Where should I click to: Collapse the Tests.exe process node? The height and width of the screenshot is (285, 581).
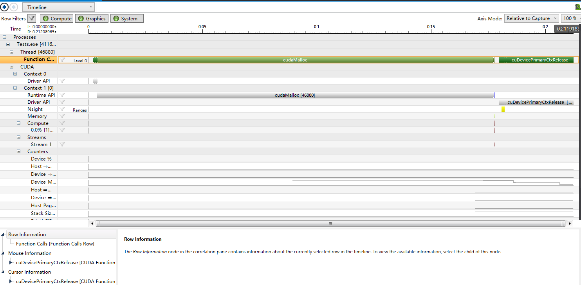point(8,45)
